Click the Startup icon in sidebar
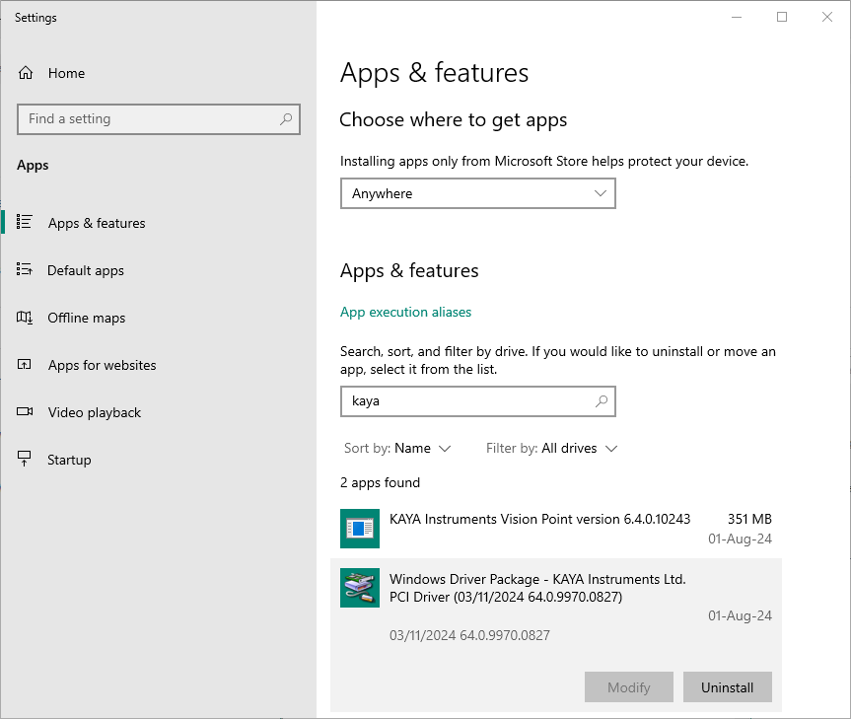 click(26, 460)
